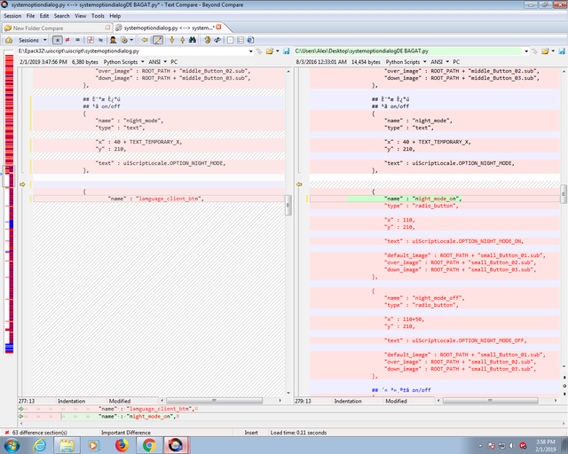Viewport: 568px width, 454px height.
Task: Go to Next Difference down arrow
Action: 172,40
